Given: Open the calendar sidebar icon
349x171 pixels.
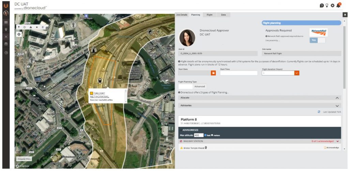Looking at the screenshot, I should (6, 44).
